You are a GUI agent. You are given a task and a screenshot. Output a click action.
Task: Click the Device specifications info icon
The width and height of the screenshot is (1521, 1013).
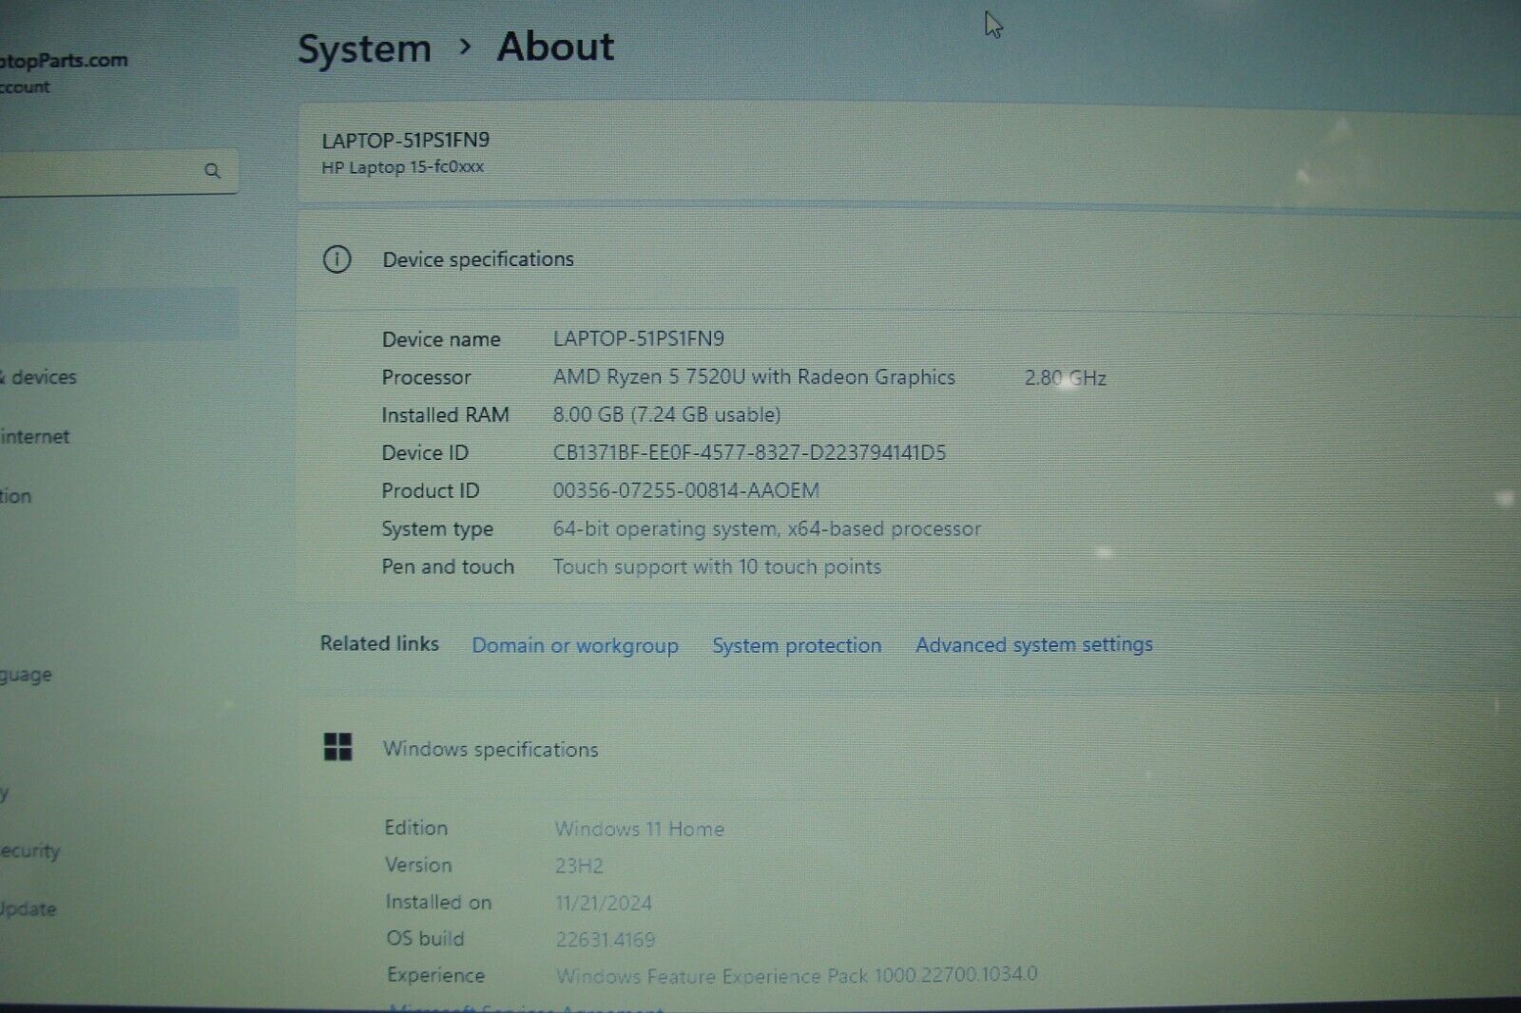tap(337, 259)
